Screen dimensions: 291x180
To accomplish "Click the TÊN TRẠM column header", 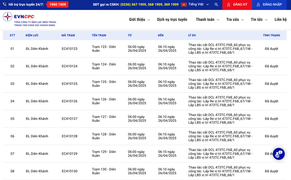I will tap(99, 35).
